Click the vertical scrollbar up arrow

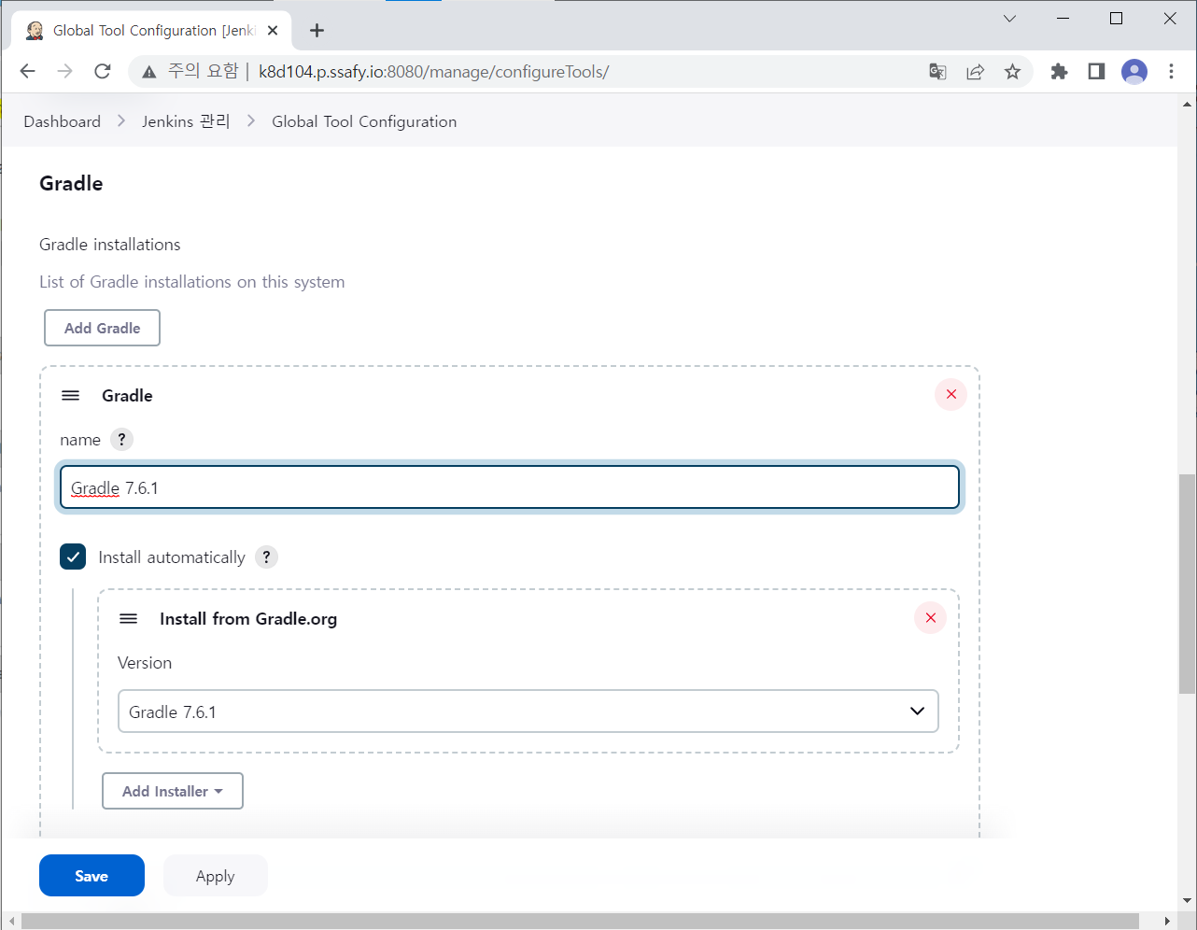pos(1187,104)
